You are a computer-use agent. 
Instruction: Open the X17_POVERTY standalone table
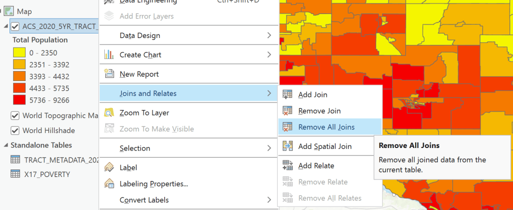46,174
